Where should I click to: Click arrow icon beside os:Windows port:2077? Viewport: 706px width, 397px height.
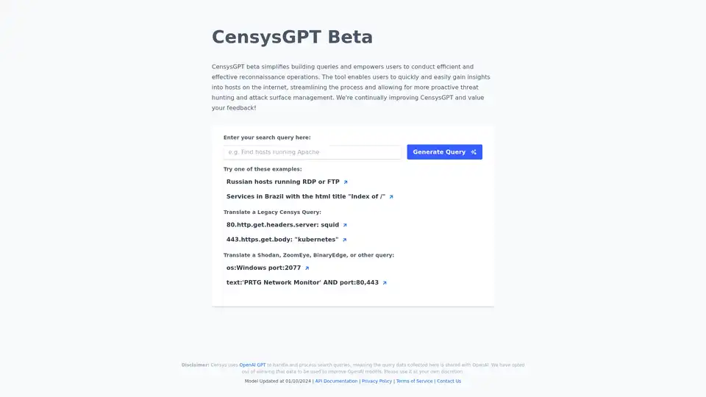tap(307, 268)
